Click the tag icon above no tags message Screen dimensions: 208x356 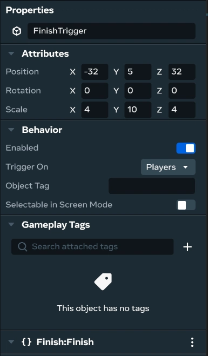pyautogui.click(x=103, y=281)
